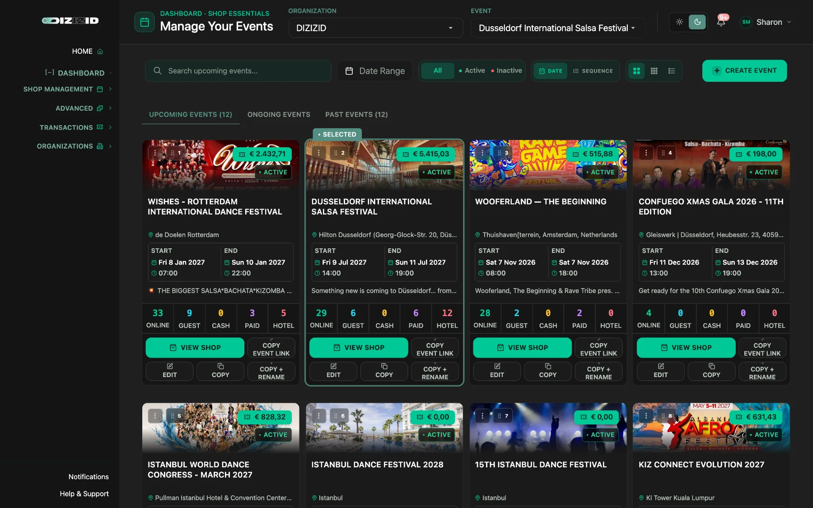Sort events by Sequence

tap(593, 71)
